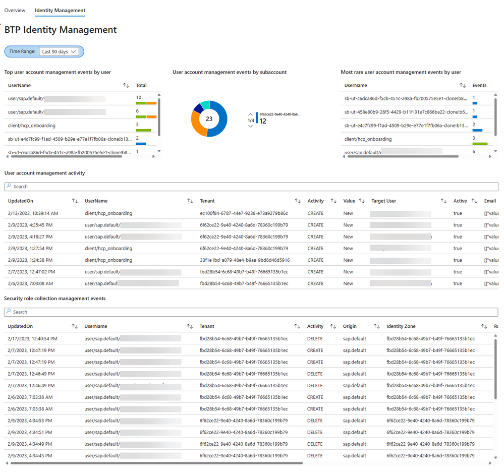Select sb-ut-458e80b9 row in Most rare table
Viewport: 504px width, 473px height.
[417, 112]
